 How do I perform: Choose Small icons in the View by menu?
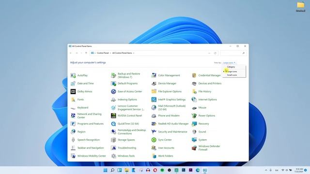pos(232,75)
